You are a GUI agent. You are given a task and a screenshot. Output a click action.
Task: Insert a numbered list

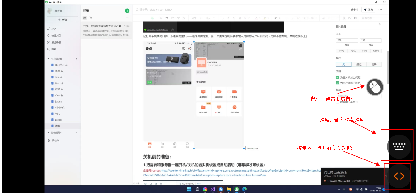pyautogui.click(x=293, y=18)
